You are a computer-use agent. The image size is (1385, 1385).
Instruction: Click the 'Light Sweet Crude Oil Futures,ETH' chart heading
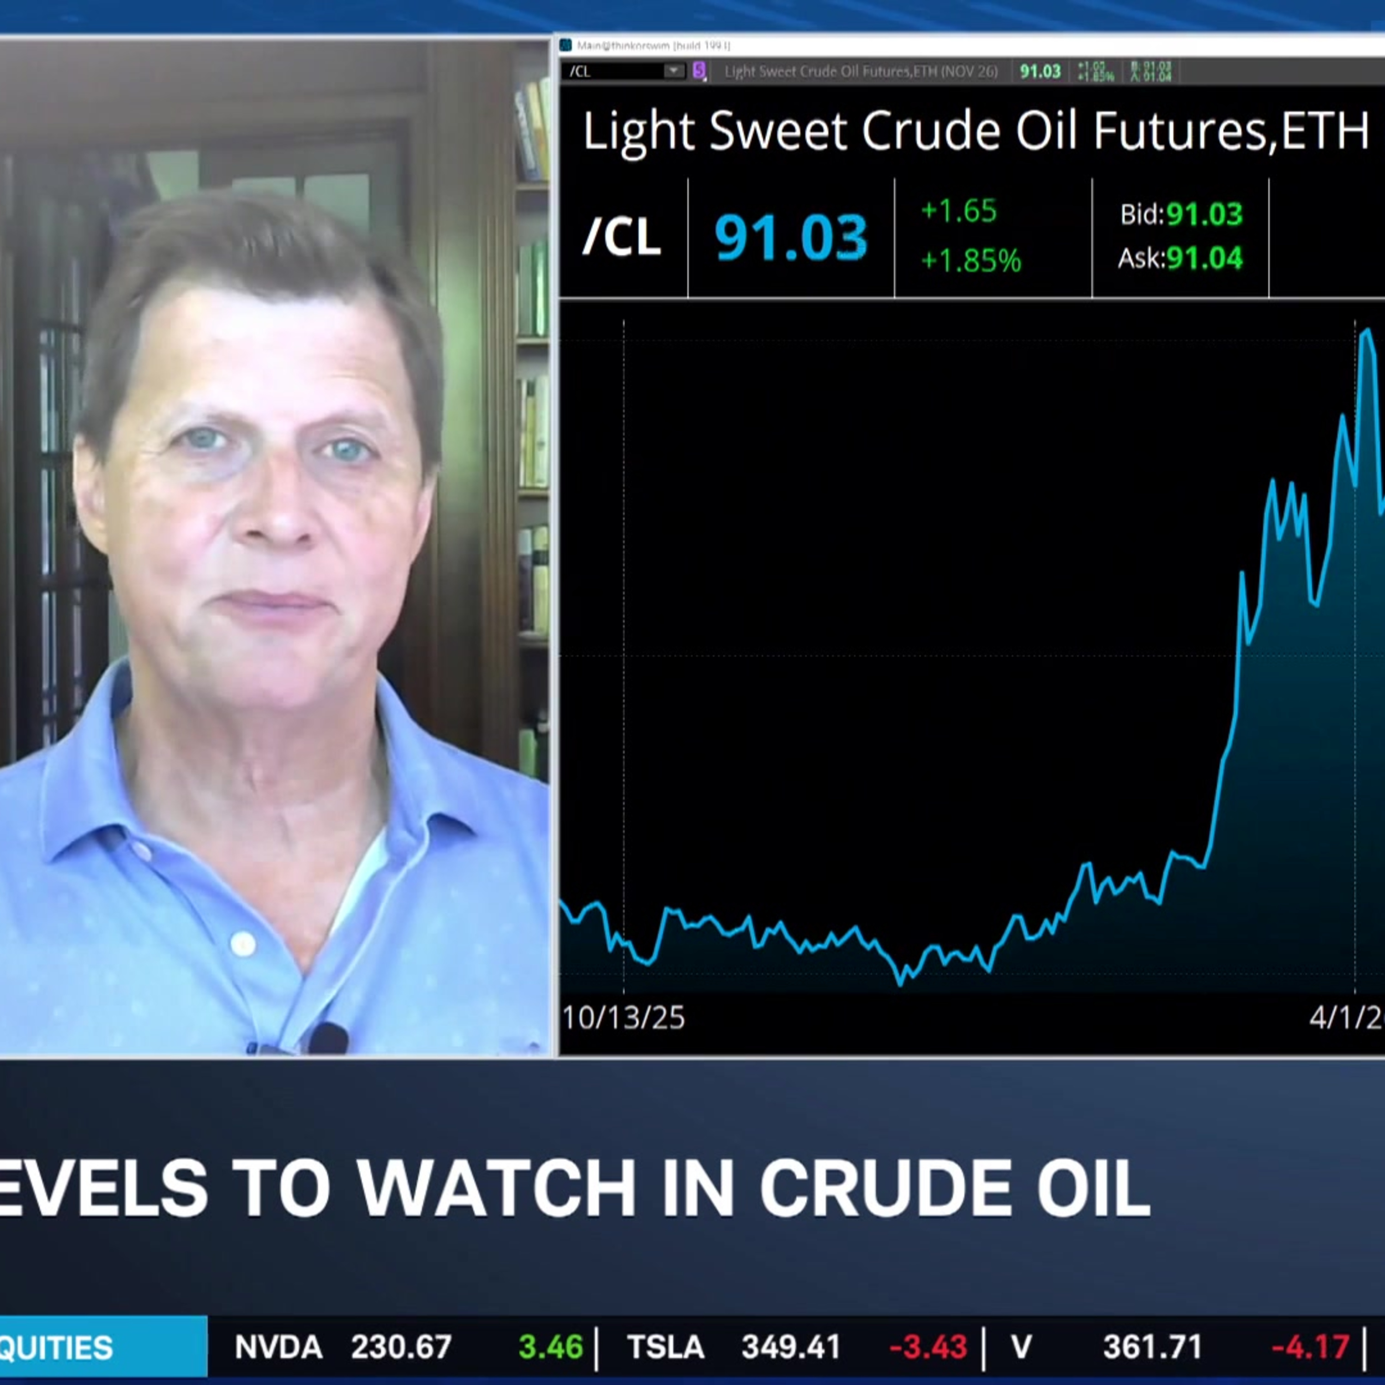[976, 132]
